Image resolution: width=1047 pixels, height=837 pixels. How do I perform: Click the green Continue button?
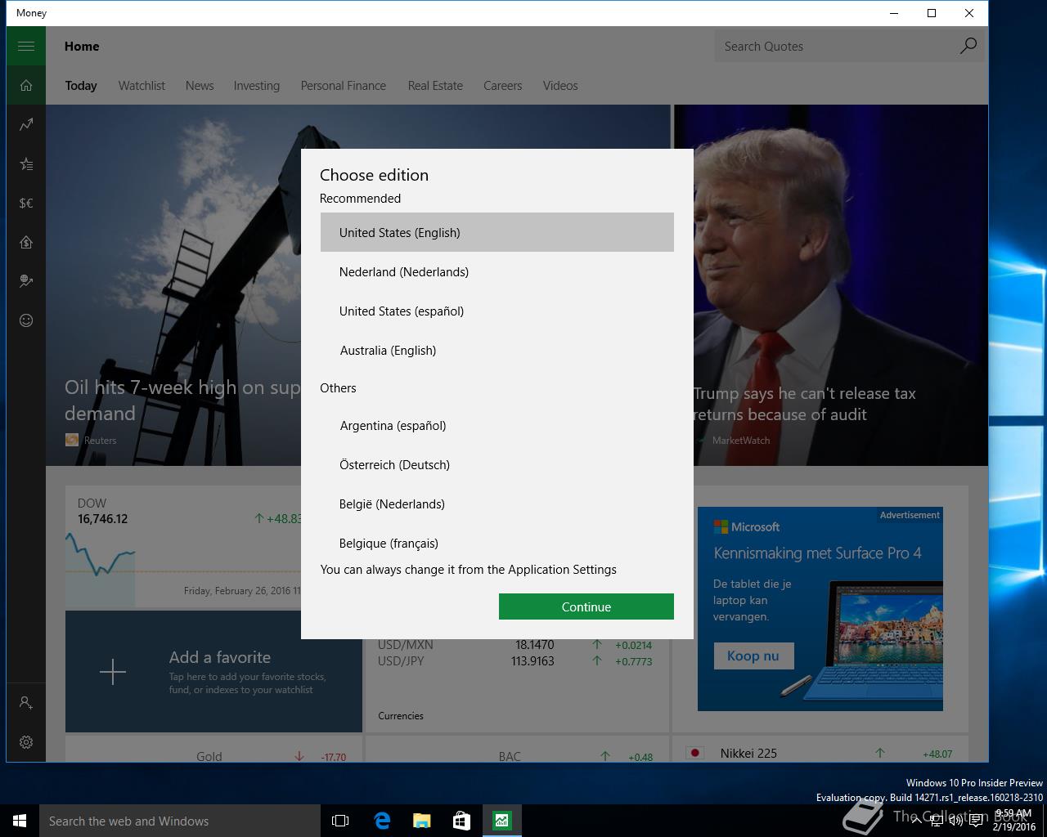point(586,606)
